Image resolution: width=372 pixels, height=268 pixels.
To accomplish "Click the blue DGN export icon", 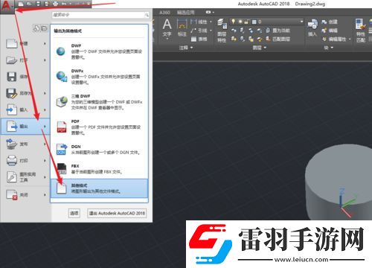I will coord(62,150).
